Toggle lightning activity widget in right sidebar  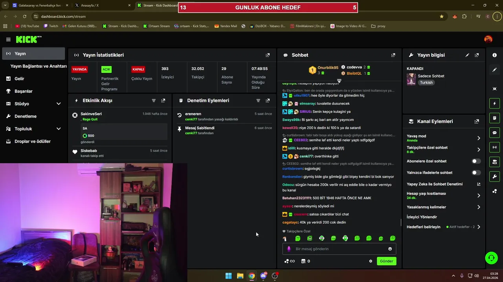point(494,103)
